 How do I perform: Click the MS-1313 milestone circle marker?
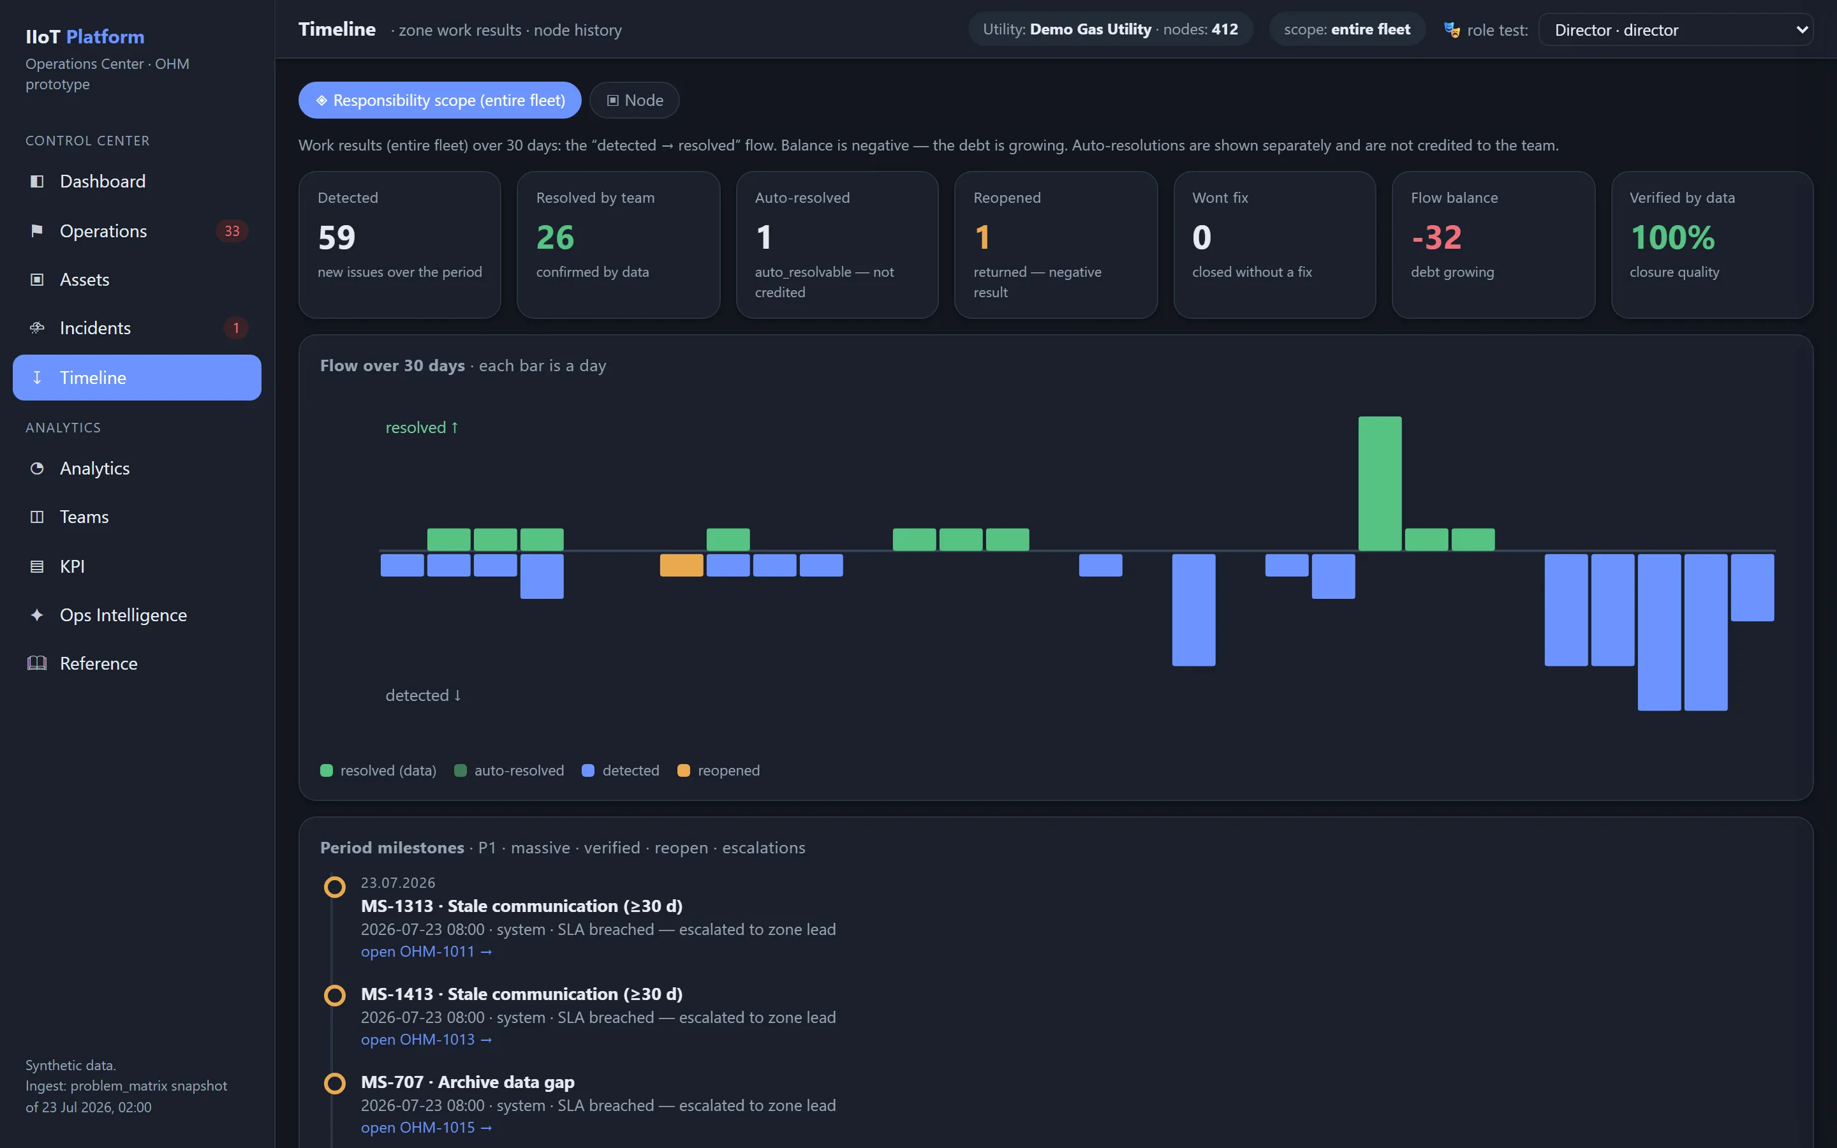tap(335, 887)
